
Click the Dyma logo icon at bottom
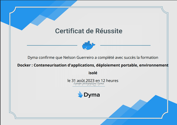click(x=80, y=95)
